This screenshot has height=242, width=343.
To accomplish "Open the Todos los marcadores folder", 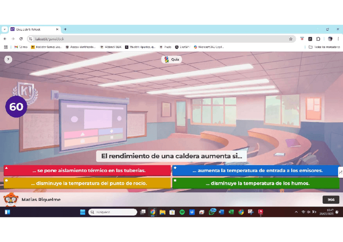I will tap(324, 47).
